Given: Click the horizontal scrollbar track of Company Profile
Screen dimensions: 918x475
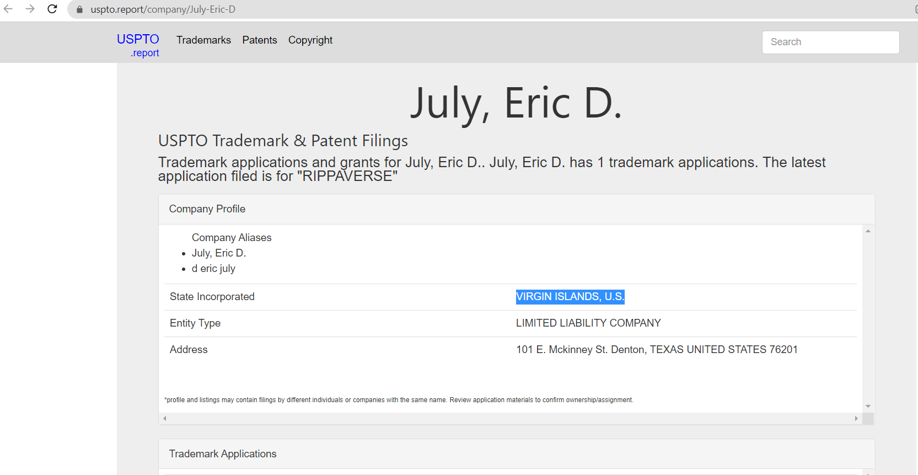Looking at the screenshot, I should pos(510,418).
